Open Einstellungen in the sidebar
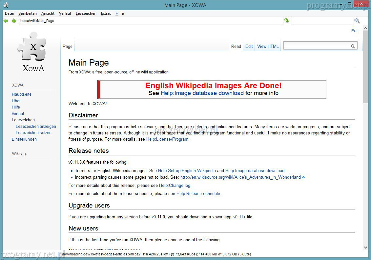This screenshot has width=371, height=260. click(x=24, y=139)
